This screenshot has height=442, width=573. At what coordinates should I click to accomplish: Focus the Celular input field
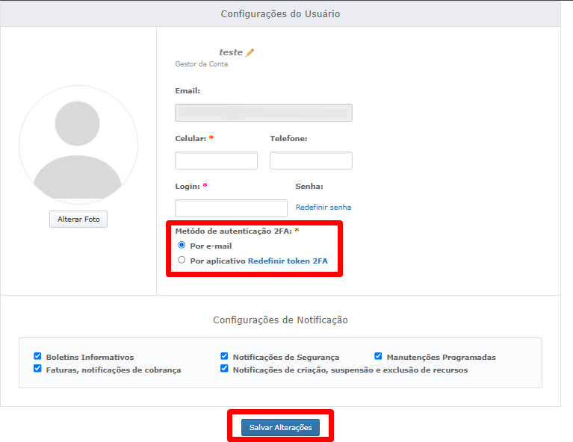pyautogui.click(x=216, y=161)
